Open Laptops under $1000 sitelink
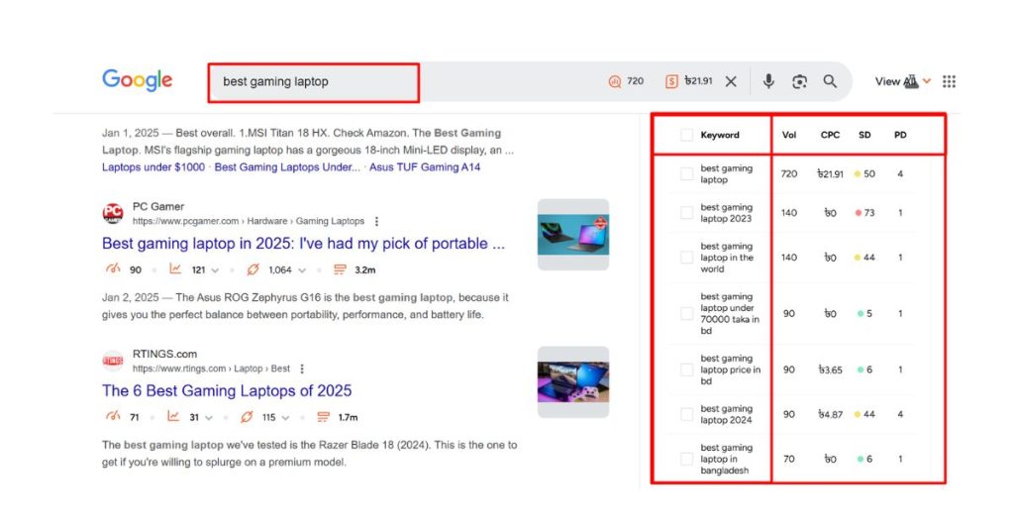 (153, 166)
